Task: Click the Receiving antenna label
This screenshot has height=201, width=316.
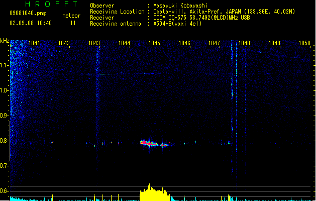Action: click(x=116, y=24)
